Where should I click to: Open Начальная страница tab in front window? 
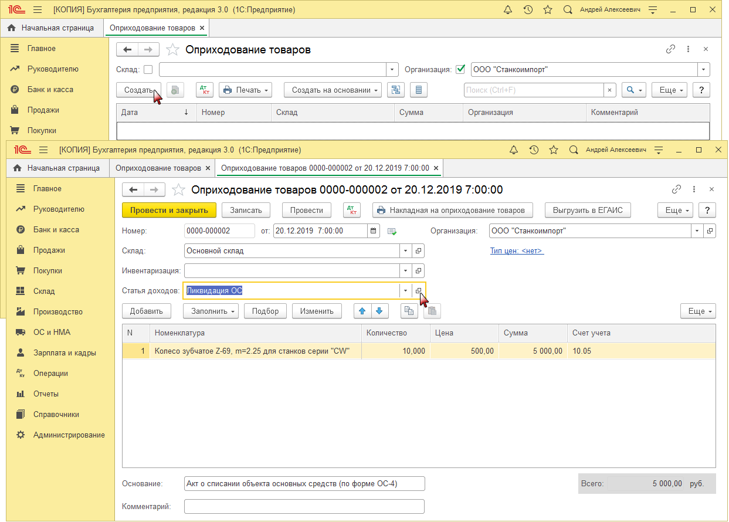point(57,168)
